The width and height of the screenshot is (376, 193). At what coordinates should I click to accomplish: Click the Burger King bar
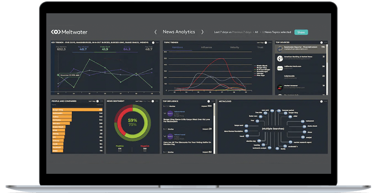pyautogui.click(x=77, y=110)
